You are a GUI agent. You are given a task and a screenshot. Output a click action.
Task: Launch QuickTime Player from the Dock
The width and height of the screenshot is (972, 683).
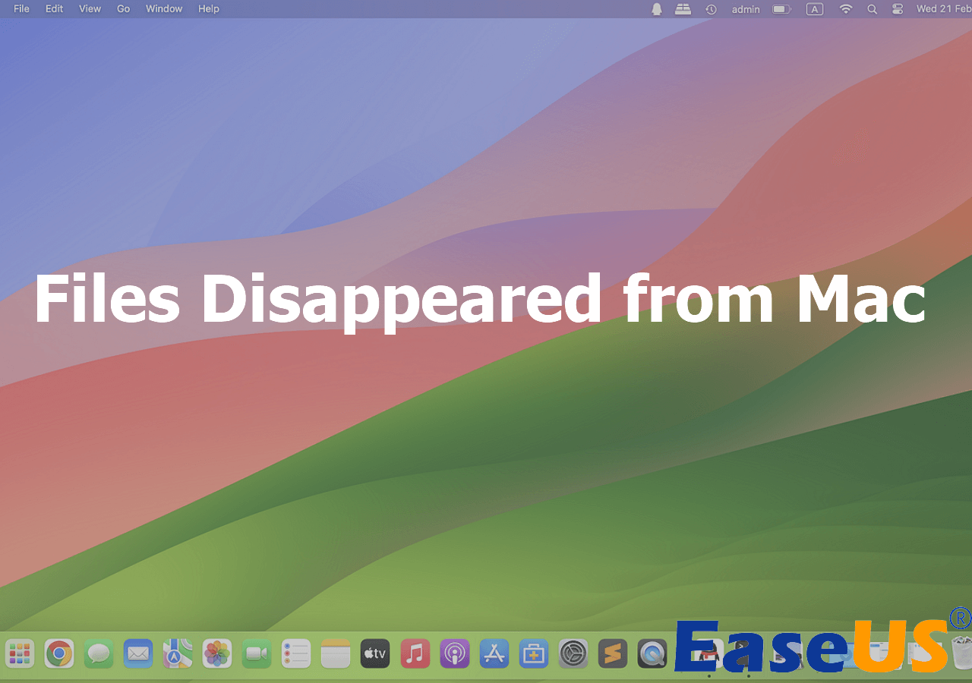pos(652,653)
